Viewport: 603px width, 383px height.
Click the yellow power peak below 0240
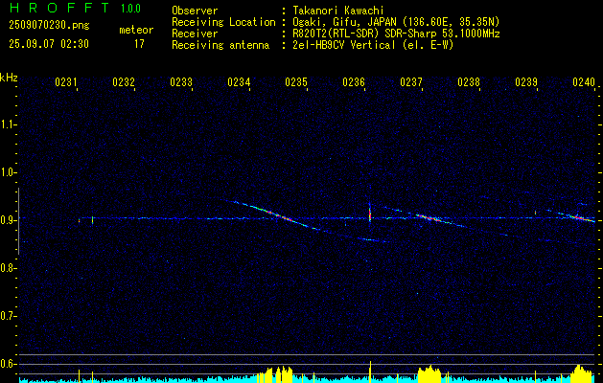[579, 373]
